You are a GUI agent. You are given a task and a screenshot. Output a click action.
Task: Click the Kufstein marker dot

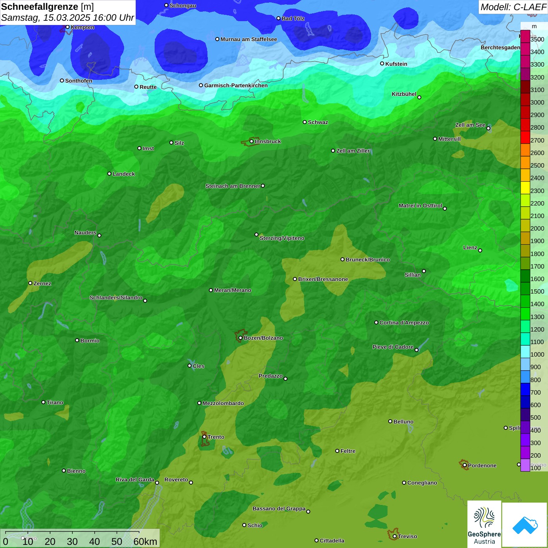coord(382,63)
